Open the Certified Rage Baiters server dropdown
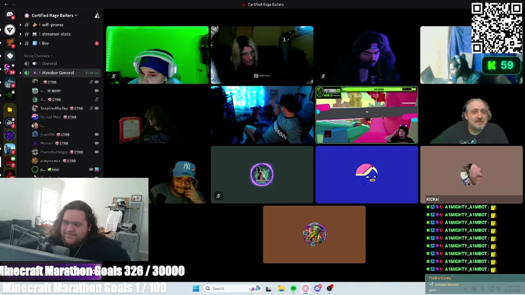This screenshot has height=295, width=525. [55, 16]
